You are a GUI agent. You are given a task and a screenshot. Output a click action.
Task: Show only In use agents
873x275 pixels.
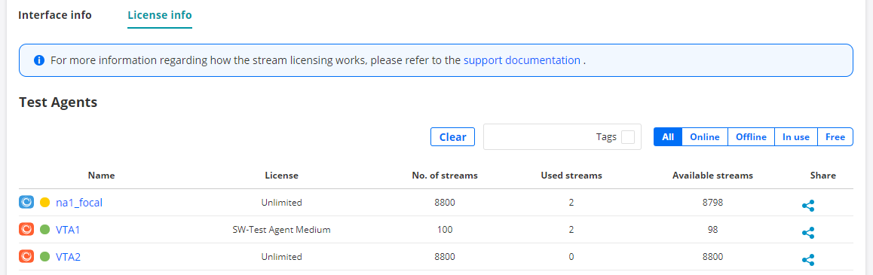pyautogui.click(x=796, y=137)
